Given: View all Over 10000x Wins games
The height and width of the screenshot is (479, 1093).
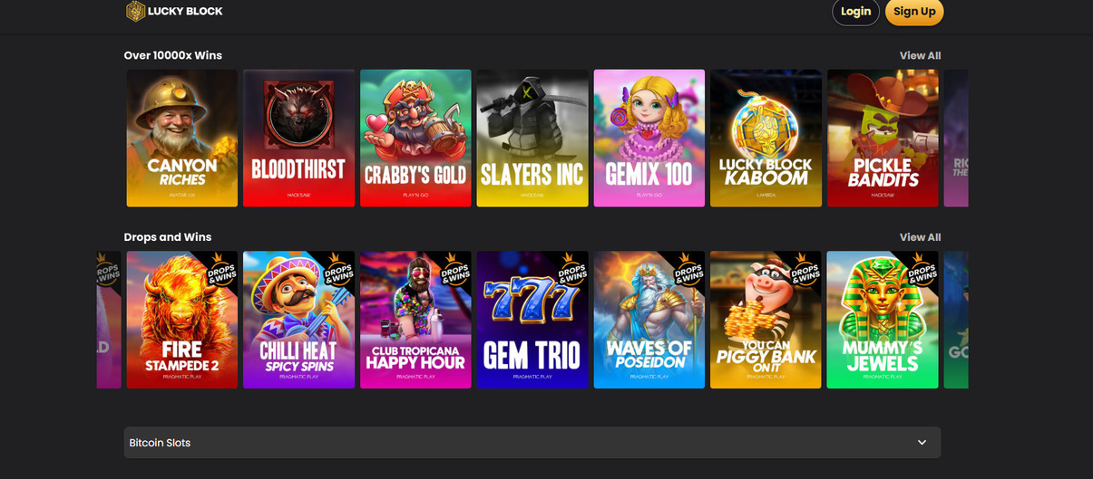Looking at the screenshot, I should click(920, 55).
